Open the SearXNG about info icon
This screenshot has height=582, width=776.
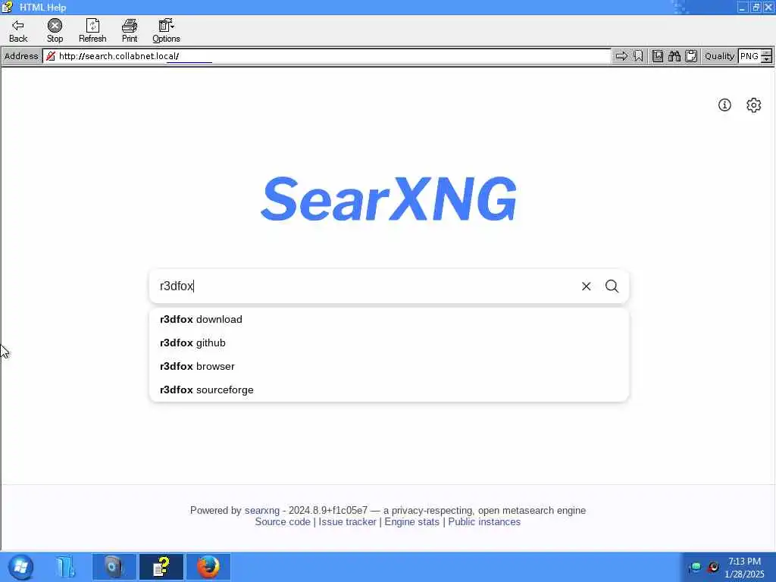[x=724, y=105]
